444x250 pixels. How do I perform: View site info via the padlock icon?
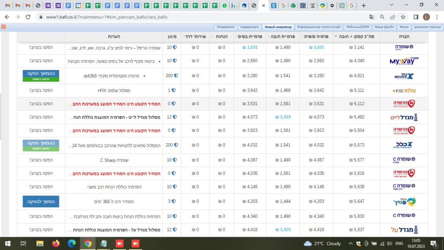[x=41, y=17]
